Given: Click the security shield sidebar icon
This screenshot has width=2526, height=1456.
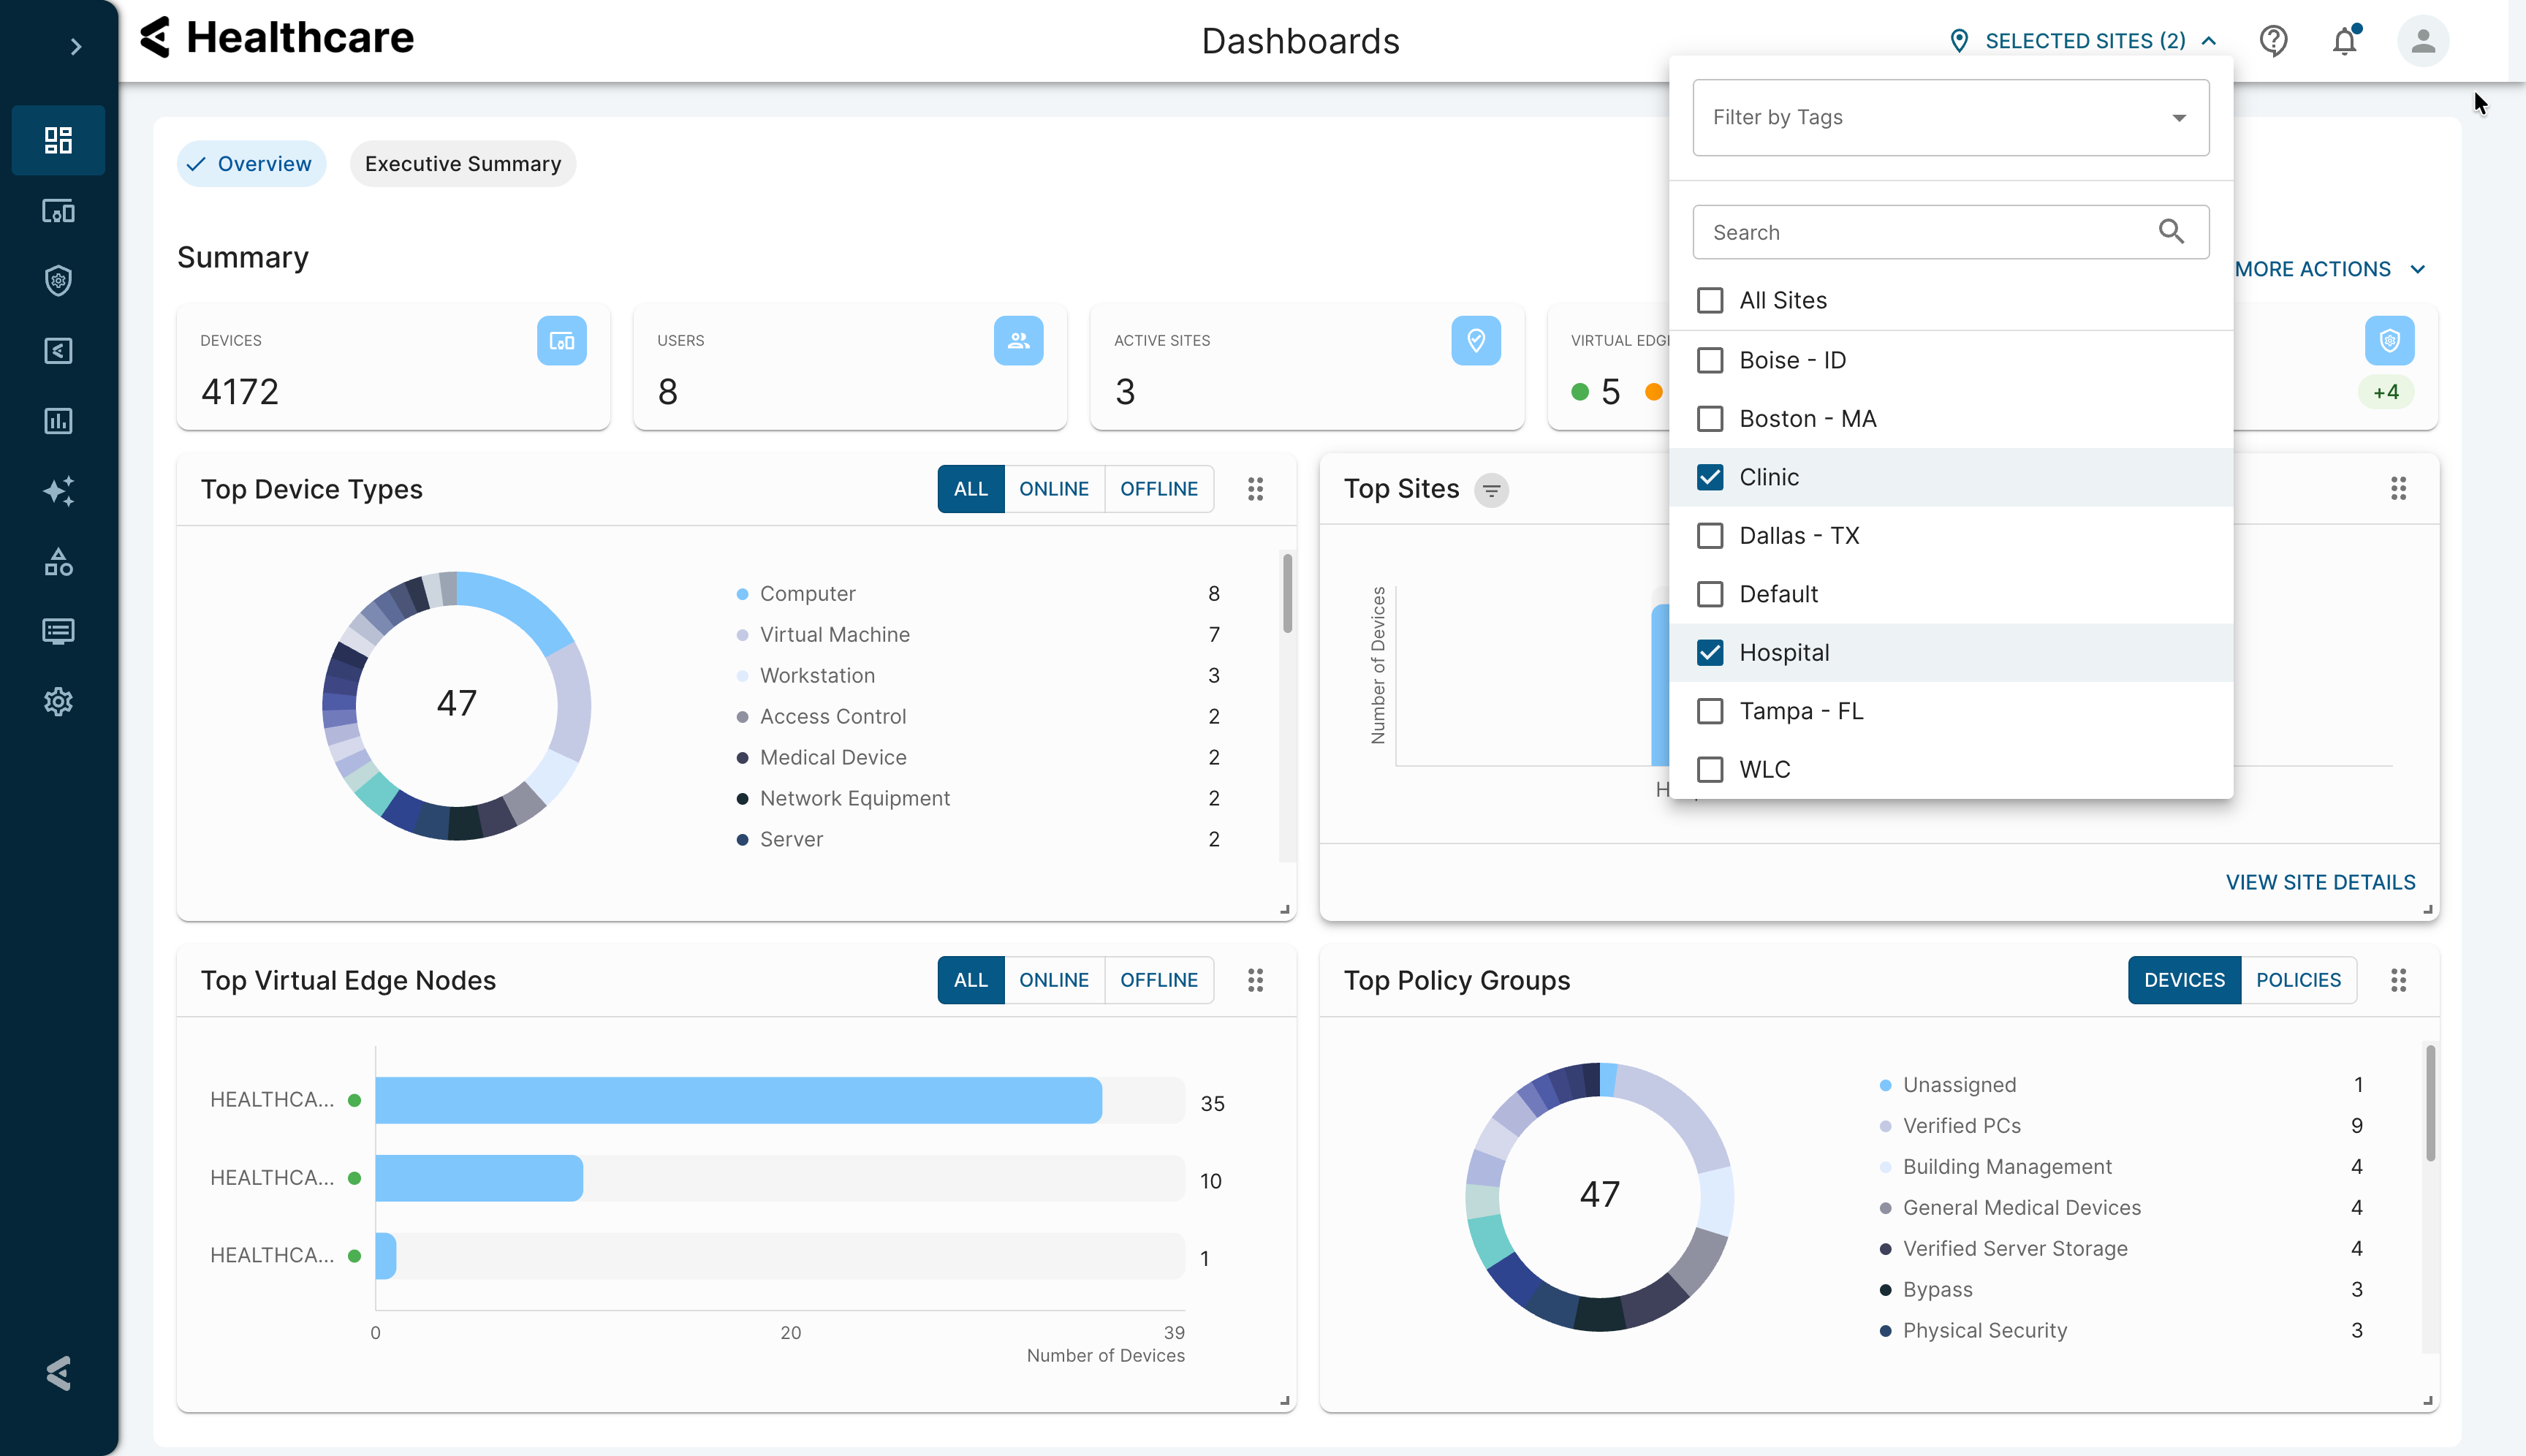Looking at the screenshot, I should [58, 281].
